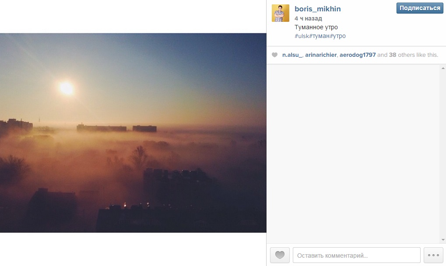This screenshot has height=266, width=446.
Task: Click the heart like button beside comment box
Action: pos(280,255)
